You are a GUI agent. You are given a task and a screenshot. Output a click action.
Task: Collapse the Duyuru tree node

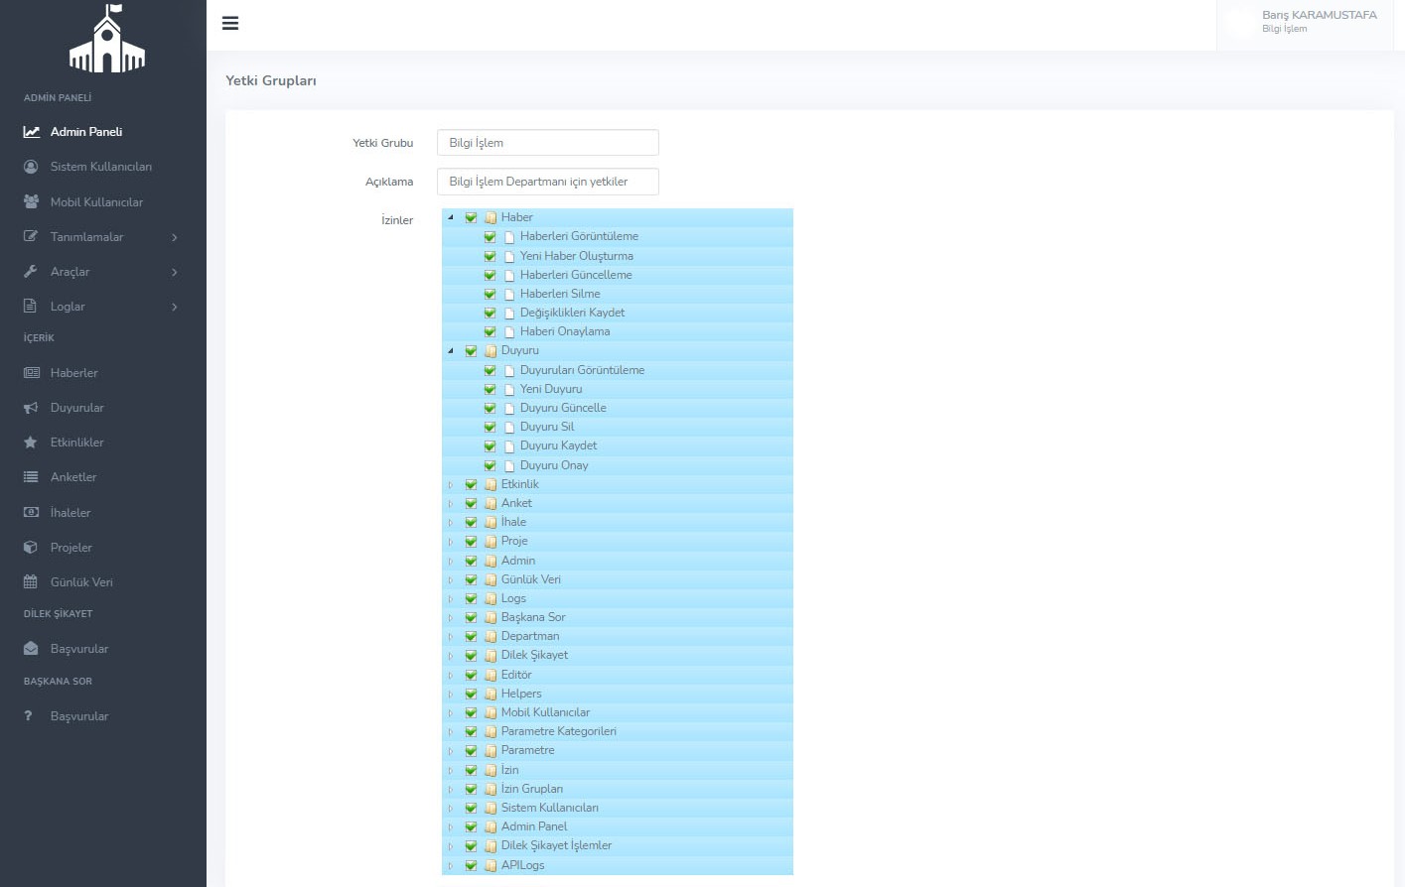[x=451, y=351]
